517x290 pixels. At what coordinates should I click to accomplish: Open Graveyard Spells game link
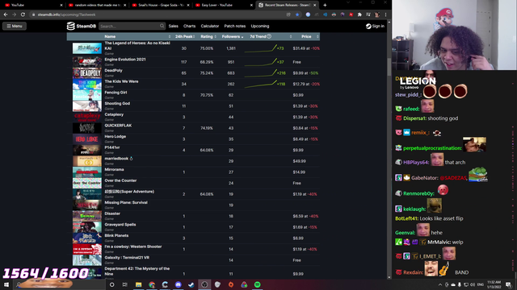[x=120, y=225]
